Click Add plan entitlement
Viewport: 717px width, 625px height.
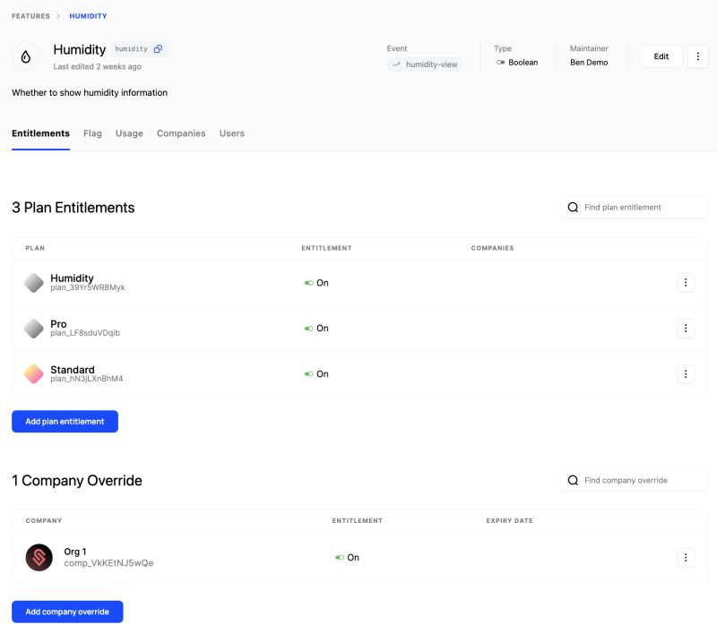click(x=64, y=421)
